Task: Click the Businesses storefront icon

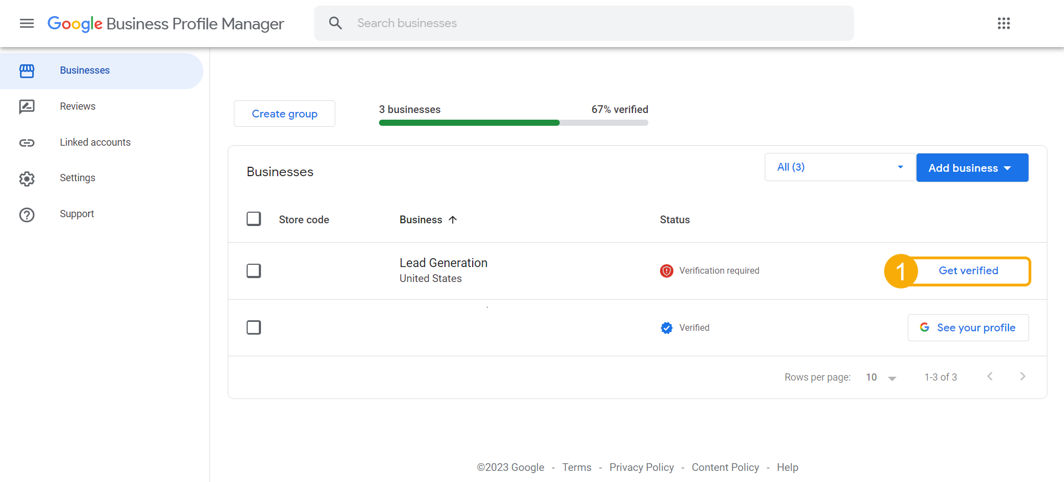Action: coord(27,71)
